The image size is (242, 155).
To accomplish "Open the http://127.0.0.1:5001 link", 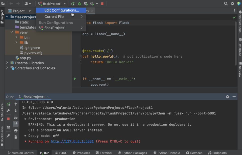I will point(72,141).
